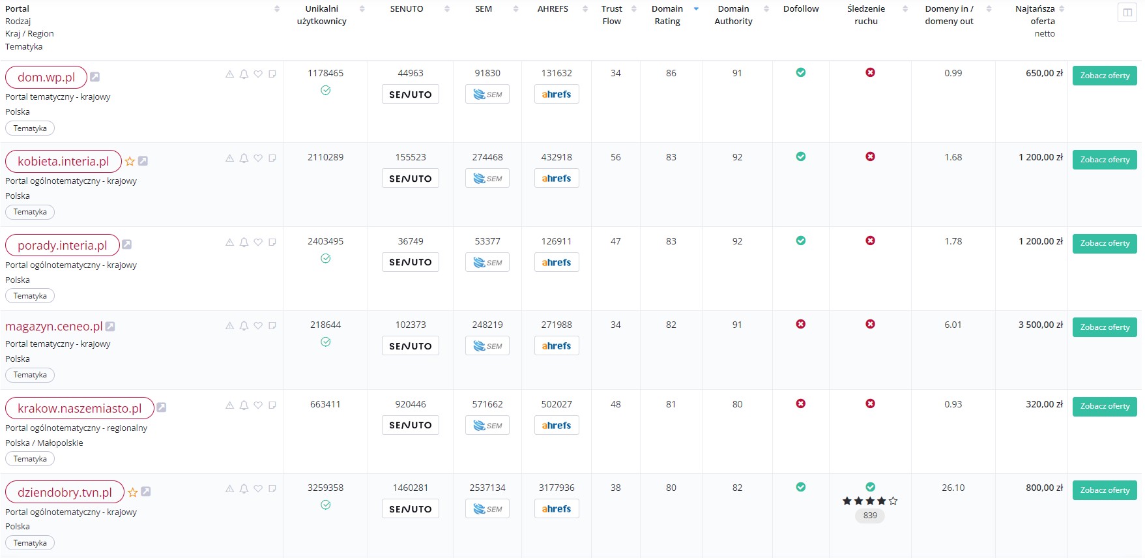Click star icon beside kobieta.interia.pl

[x=130, y=161]
